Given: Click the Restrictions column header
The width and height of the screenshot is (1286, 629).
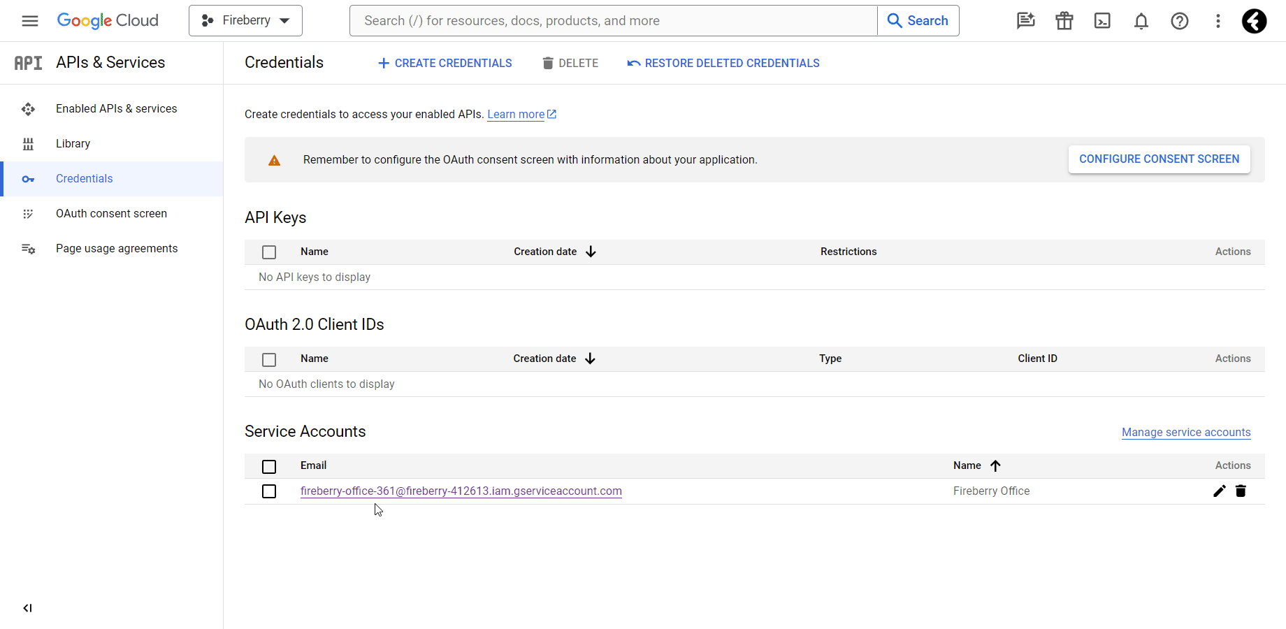Looking at the screenshot, I should coord(848,252).
